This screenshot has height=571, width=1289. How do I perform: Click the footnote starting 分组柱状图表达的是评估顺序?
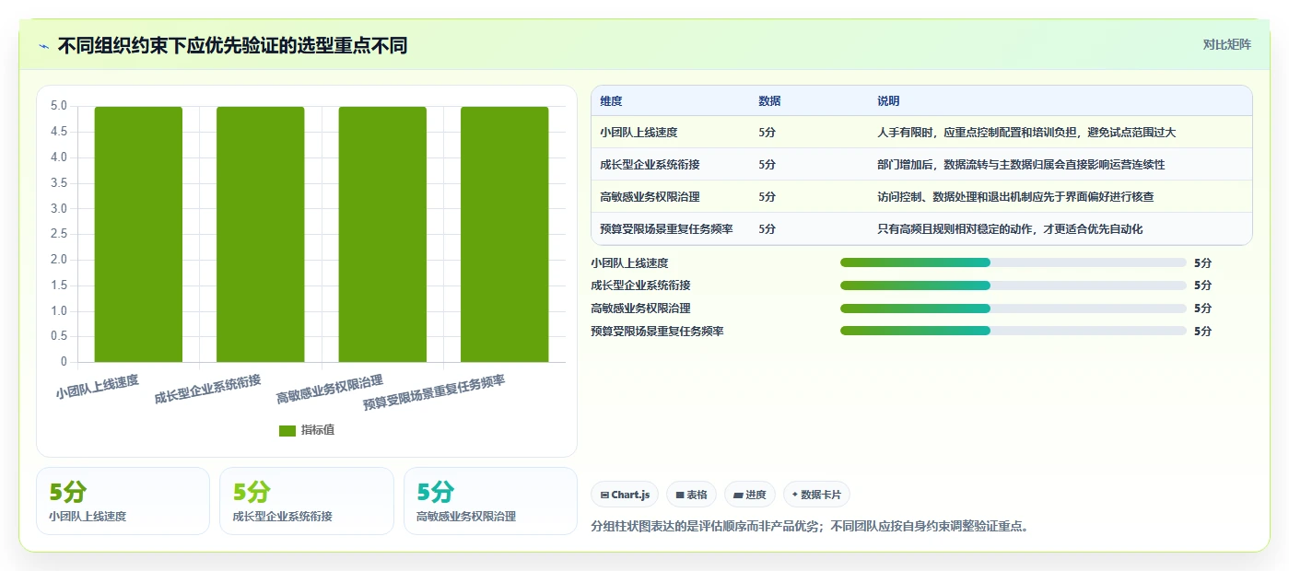(811, 527)
